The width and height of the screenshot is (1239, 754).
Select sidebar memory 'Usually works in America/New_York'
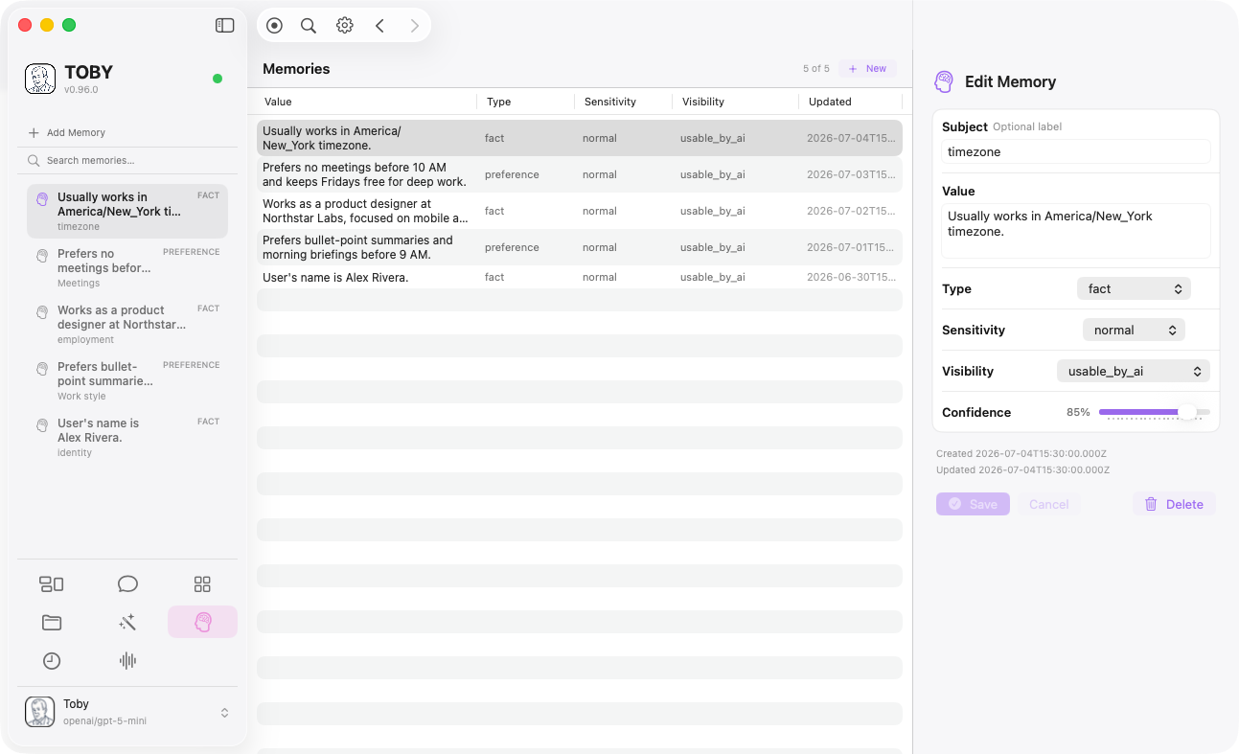pos(127,211)
